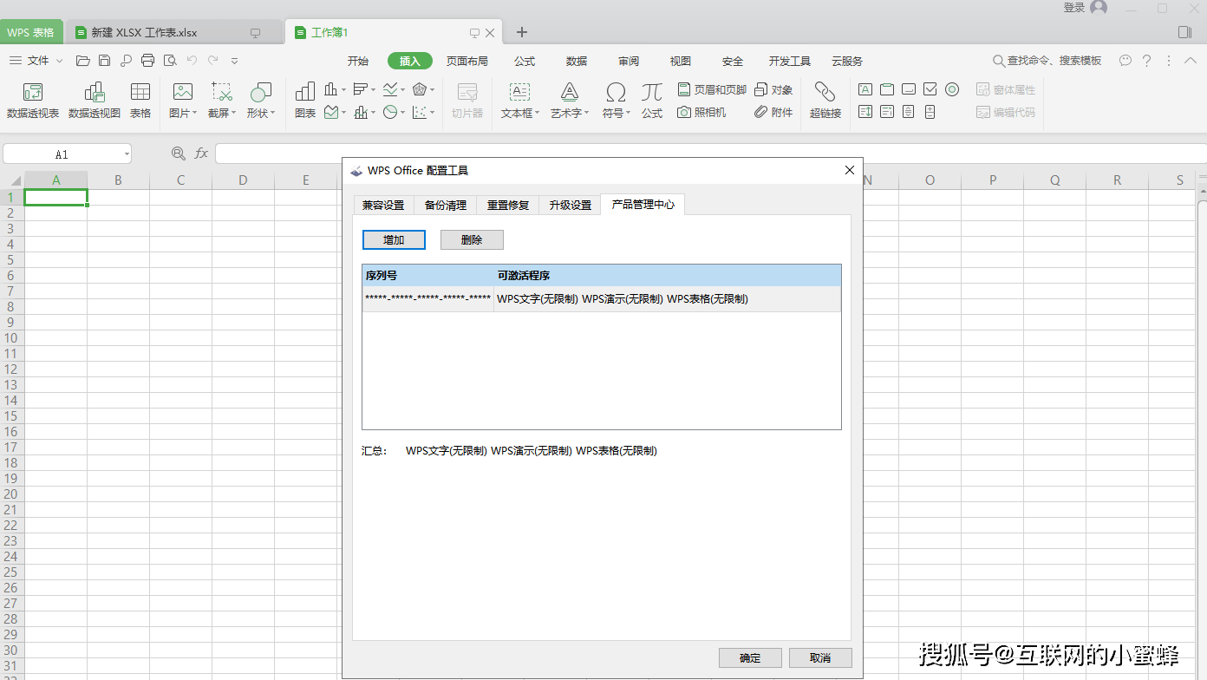
Task: Click 页眉和页脚 header and footer
Action: [711, 89]
